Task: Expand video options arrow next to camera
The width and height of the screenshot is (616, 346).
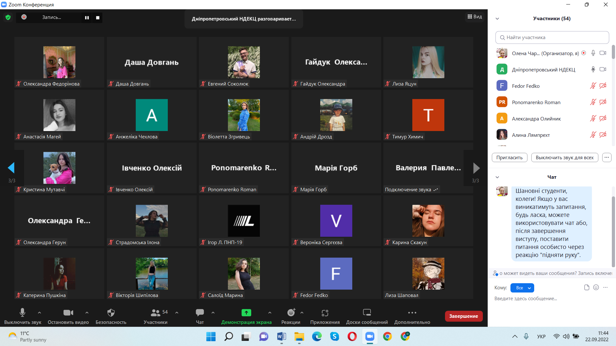Action: tap(87, 313)
